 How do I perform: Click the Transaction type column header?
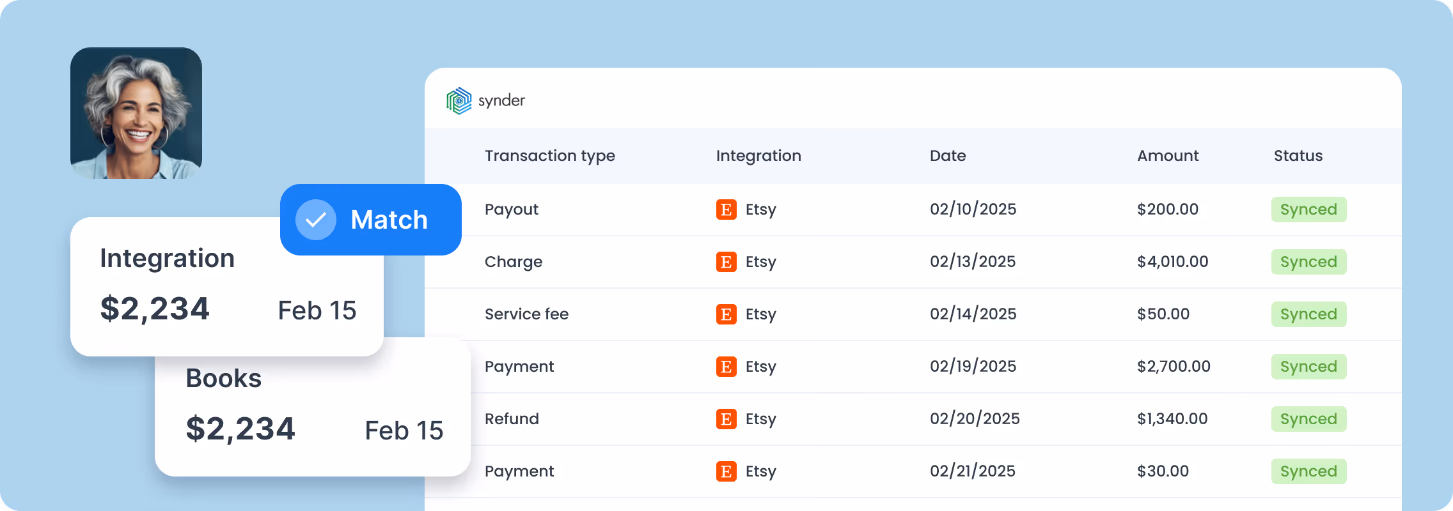(x=549, y=156)
